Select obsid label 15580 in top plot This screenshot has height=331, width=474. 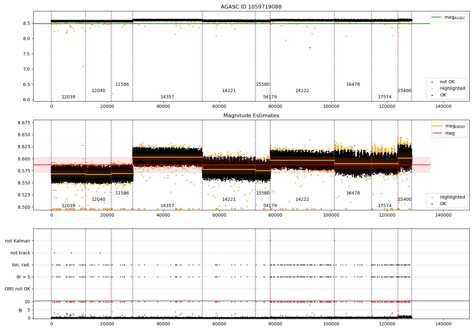[x=263, y=84]
